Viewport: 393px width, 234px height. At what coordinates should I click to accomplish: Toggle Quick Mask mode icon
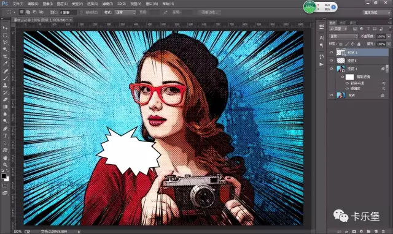point(5,186)
